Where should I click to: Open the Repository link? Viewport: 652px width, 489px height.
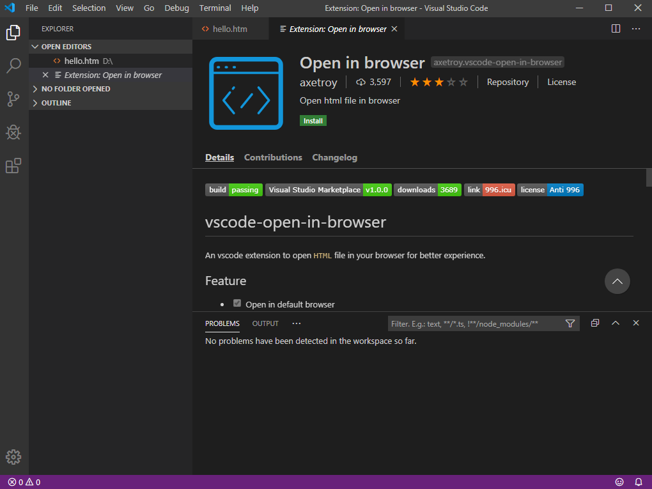click(x=508, y=82)
